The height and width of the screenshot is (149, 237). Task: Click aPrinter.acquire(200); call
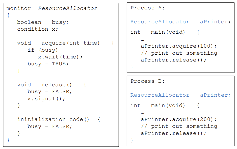click(179, 119)
